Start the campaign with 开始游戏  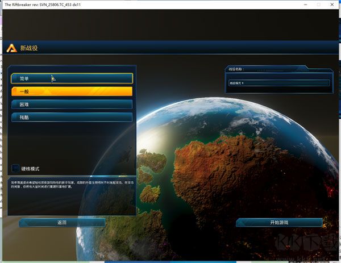pyautogui.click(x=279, y=223)
